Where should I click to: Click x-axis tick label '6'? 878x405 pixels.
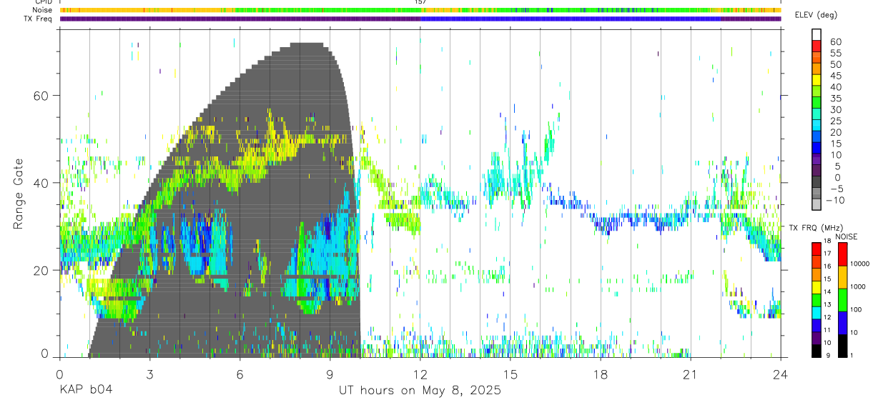(x=240, y=375)
